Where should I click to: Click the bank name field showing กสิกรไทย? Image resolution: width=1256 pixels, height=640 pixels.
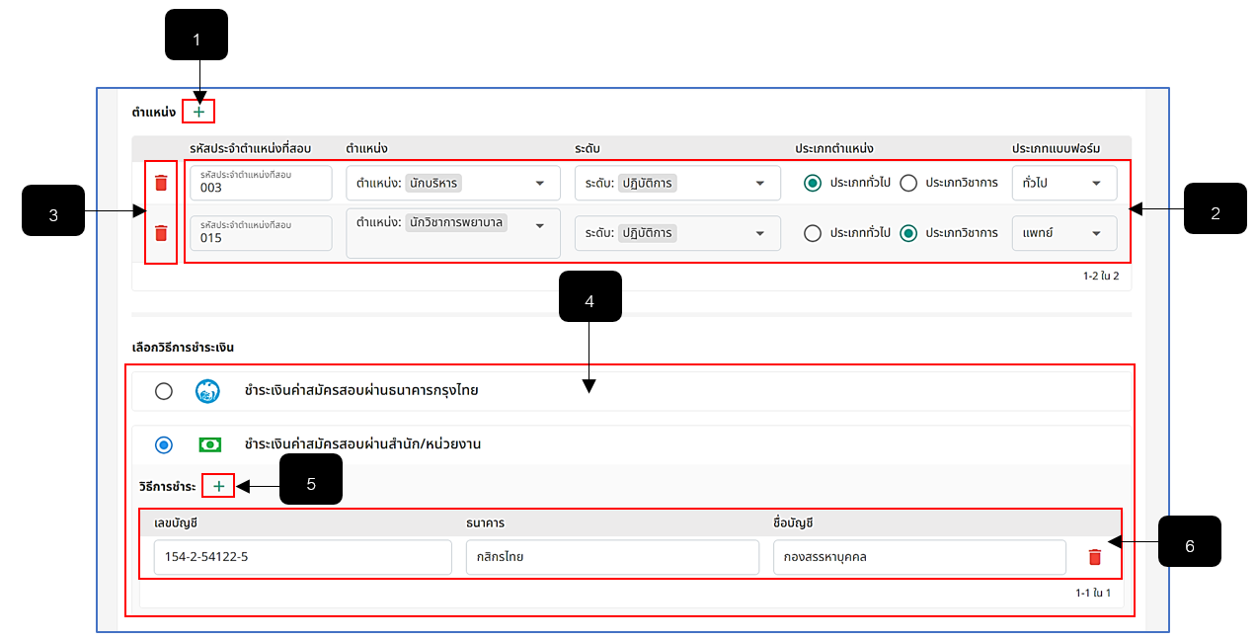pos(612,557)
